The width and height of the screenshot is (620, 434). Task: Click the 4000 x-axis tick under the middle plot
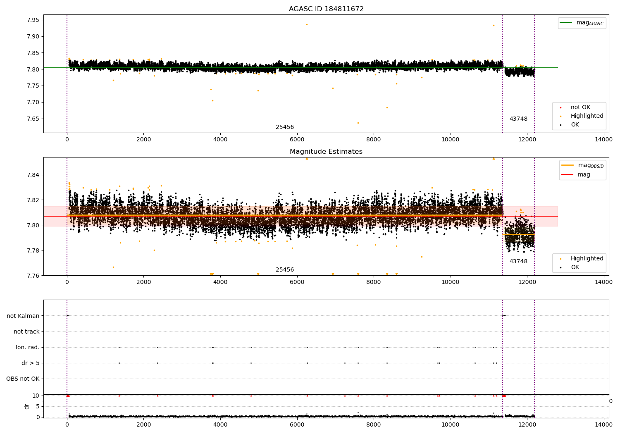[220, 282]
